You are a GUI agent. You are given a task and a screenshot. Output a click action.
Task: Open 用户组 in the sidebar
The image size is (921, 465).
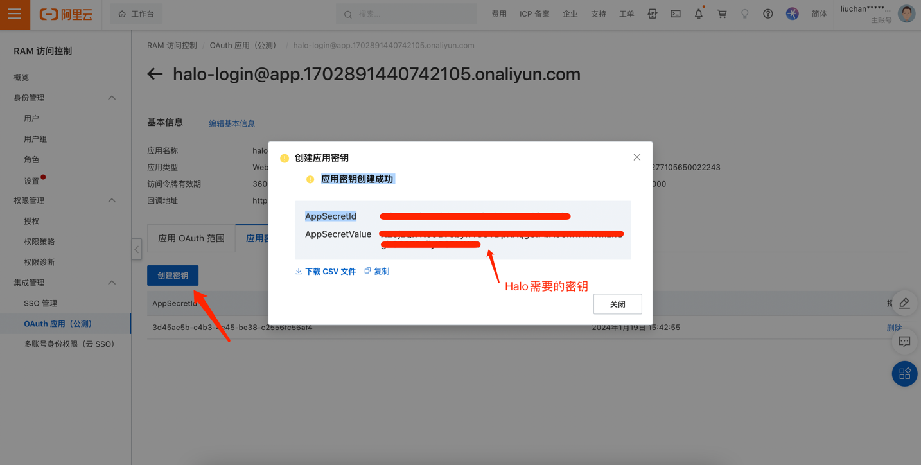point(35,139)
